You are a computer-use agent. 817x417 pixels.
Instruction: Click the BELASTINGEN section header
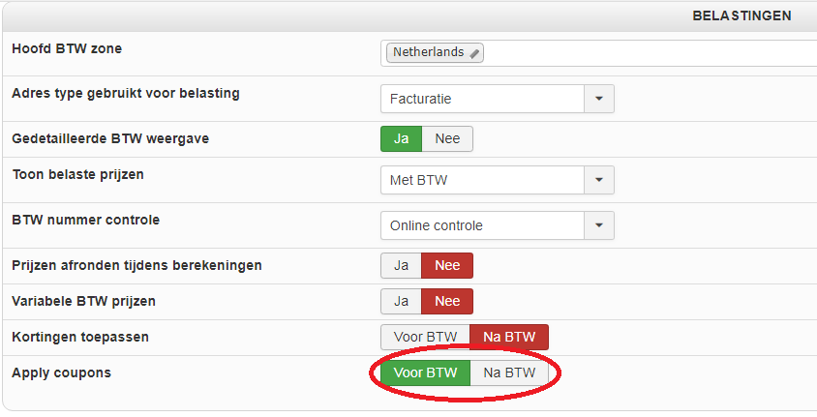[x=741, y=16]
